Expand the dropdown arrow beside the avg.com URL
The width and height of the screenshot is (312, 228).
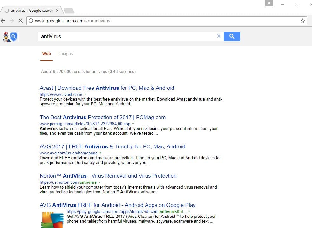[x=100, y=153]
